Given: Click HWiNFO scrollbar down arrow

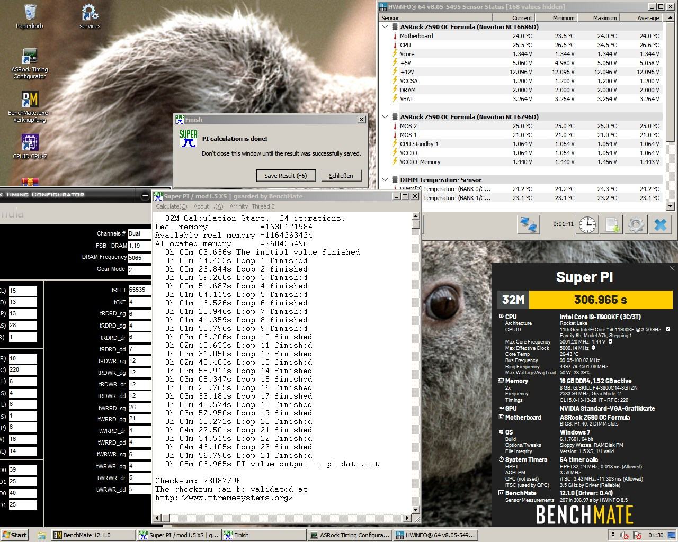Looking at the screenshot, I should point(670,206).
